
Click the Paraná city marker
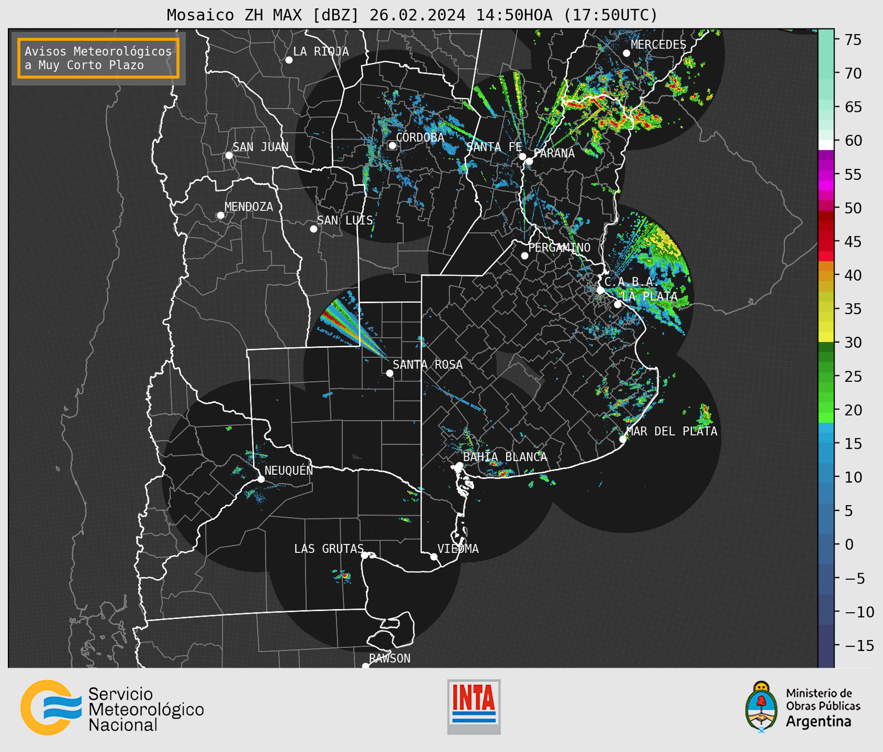coord(529,162)
